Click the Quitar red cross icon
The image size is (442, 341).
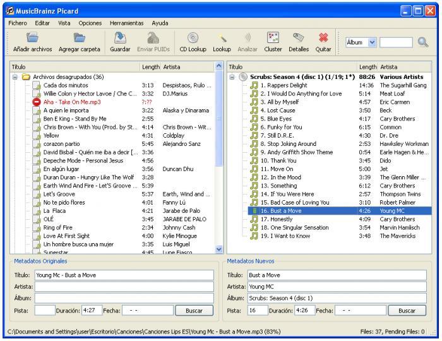pos(323,37)
